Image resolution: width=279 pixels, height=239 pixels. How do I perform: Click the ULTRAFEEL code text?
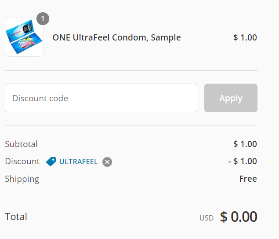(78, 162)
